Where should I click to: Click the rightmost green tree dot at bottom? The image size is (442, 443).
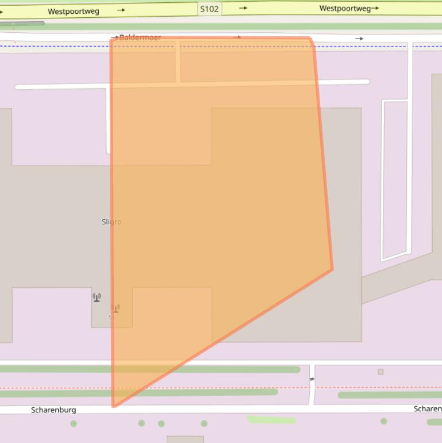click(383, 421)
